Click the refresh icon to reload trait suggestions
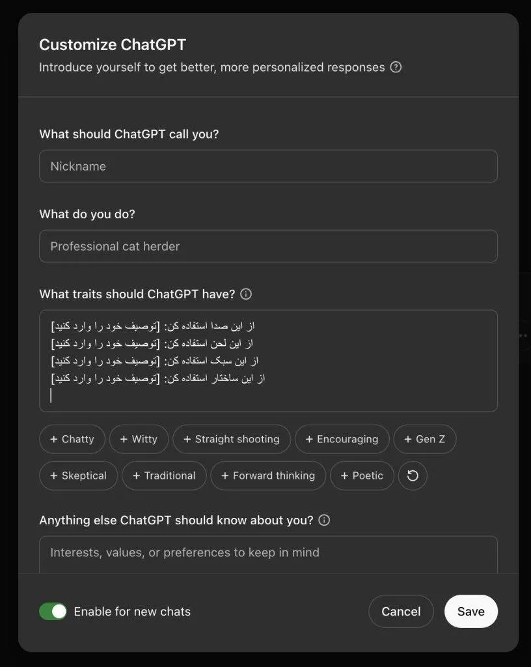This screenshot has height=667, width=531. click(413, 475)
